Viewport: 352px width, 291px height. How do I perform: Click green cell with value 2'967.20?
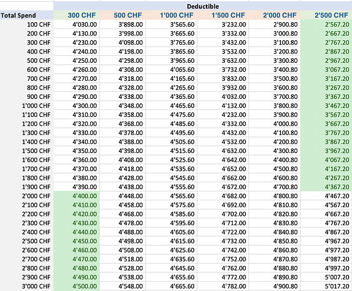(x=326, y=61)
